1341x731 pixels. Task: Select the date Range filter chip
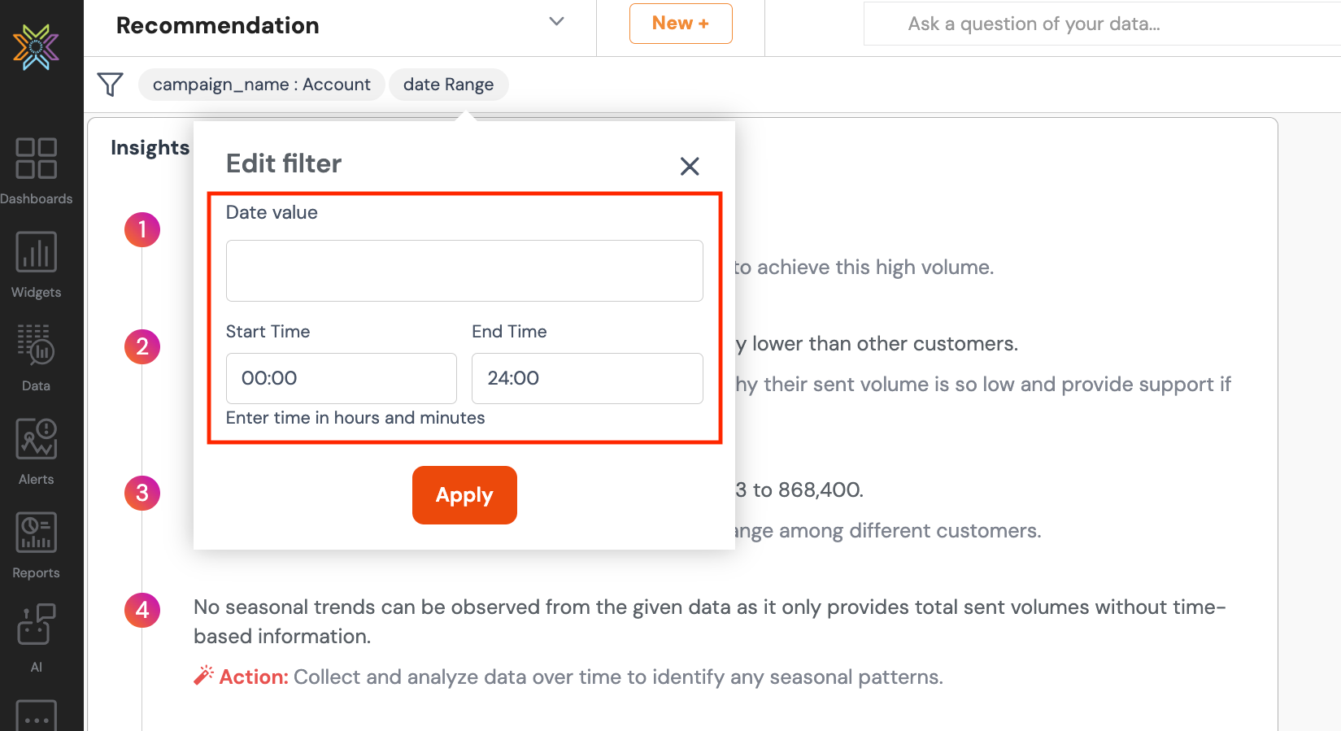point(448,85)
